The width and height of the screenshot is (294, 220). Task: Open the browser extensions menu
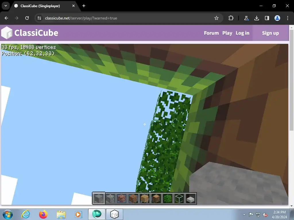pyautogui.click(x=231, y=18)
